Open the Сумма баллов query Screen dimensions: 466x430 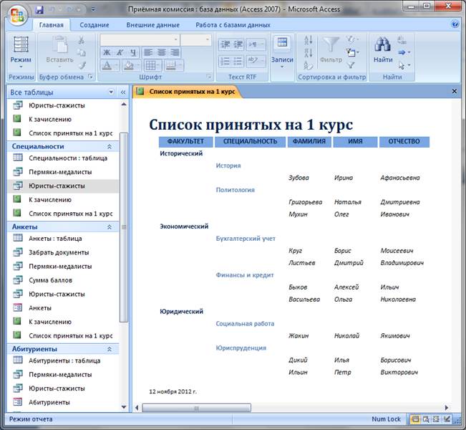63,280
